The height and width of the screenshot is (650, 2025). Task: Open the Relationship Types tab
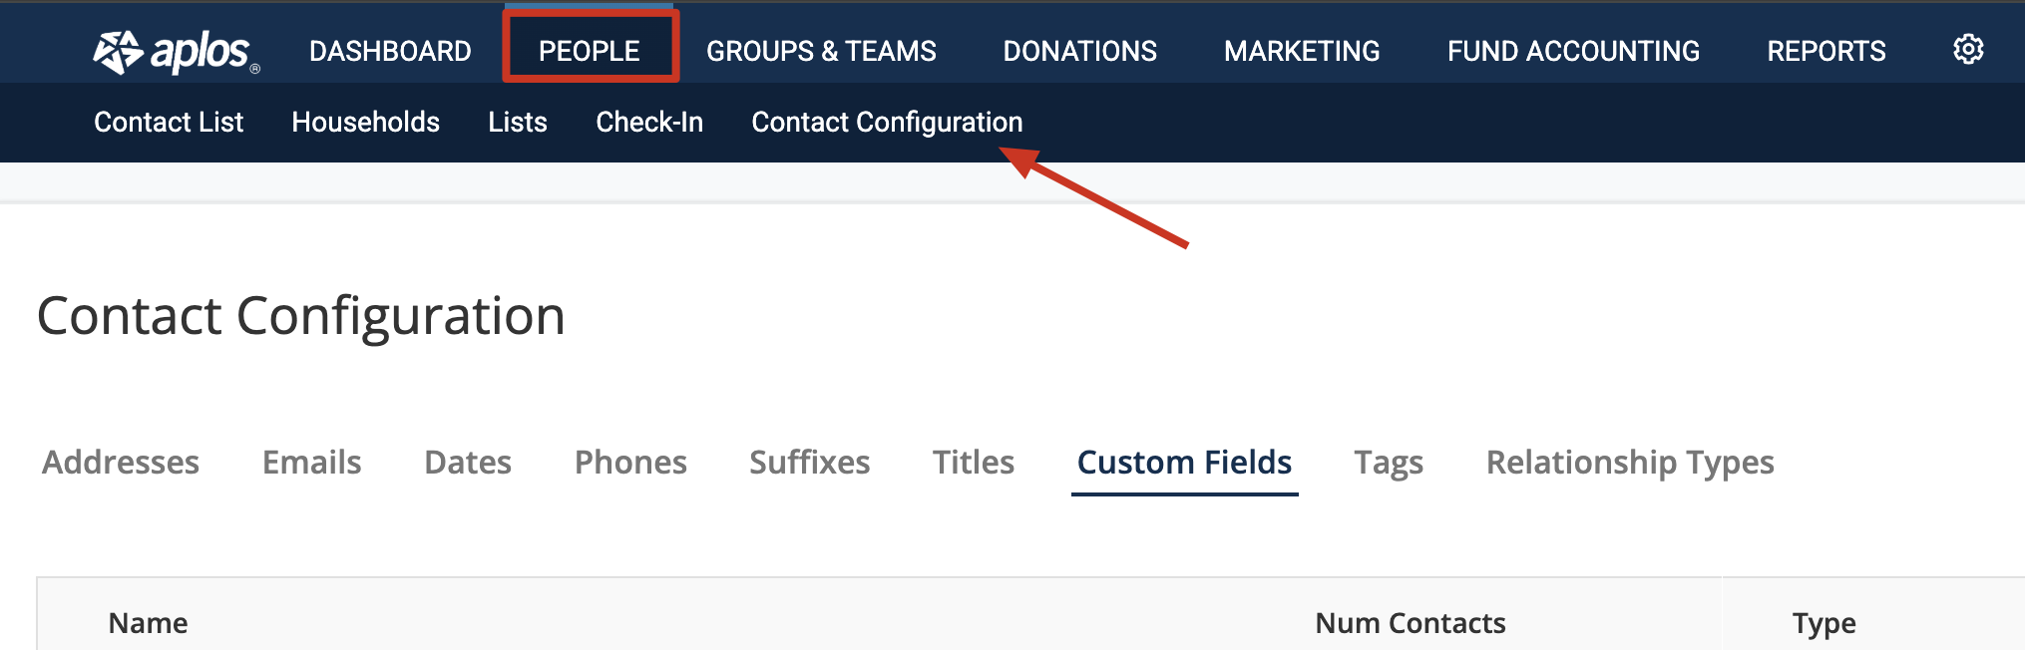pyautogui.click(x=1630, y=463)
